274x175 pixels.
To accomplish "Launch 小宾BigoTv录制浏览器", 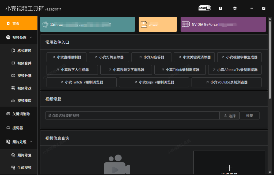I will pyautogui.click(x=154, y=82).
